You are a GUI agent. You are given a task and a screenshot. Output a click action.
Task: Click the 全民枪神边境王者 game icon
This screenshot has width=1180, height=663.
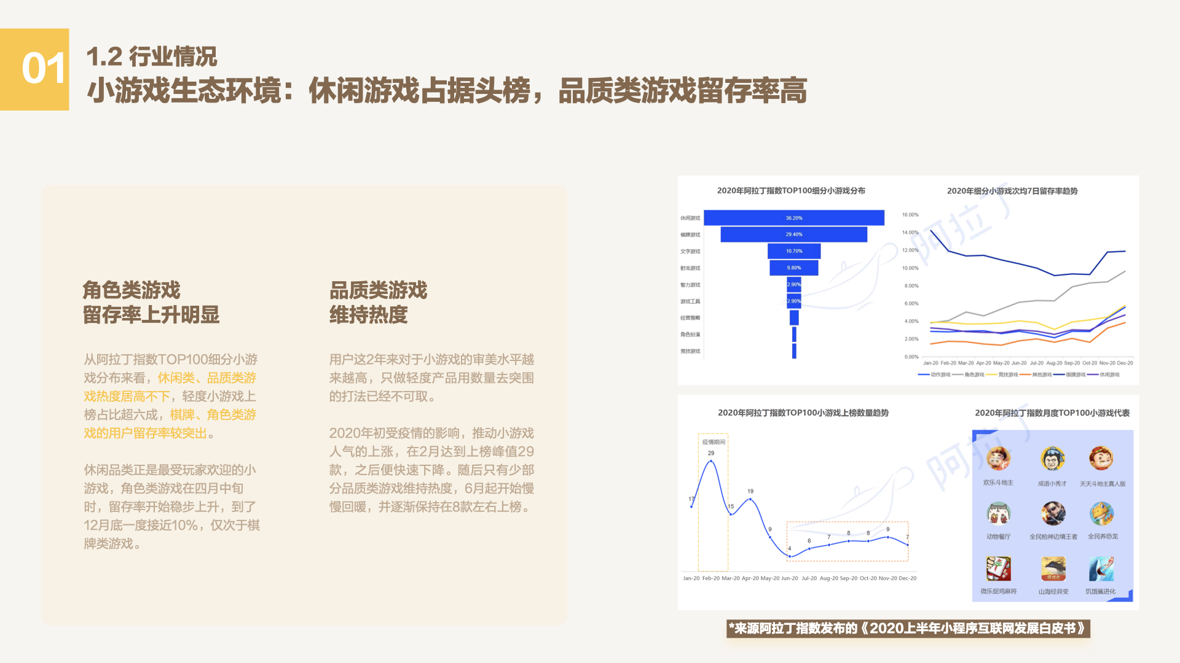[1053, 513]
